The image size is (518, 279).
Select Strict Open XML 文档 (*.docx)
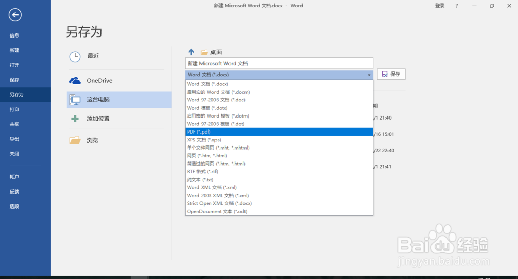click(x=280, y=203)
